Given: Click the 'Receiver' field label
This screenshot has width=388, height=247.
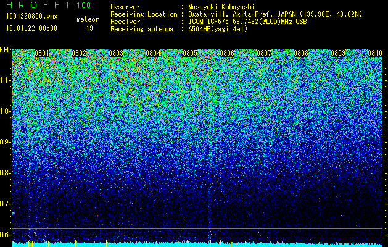Looking at the screenshot, I should tap(125, 22).
